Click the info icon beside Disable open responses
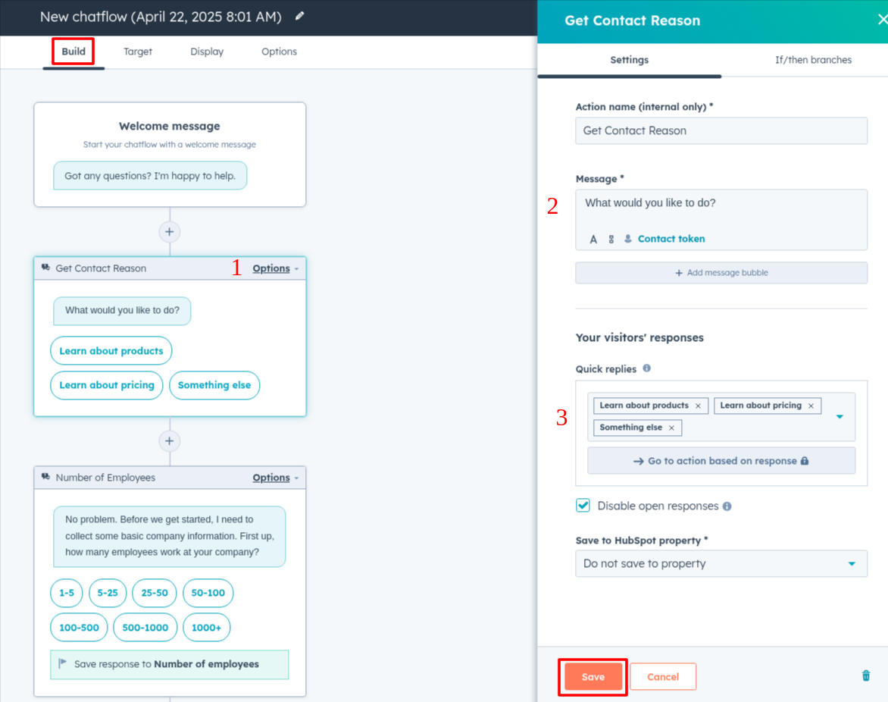The height and width of the screenshot is (702, 888). click(727, 506)
